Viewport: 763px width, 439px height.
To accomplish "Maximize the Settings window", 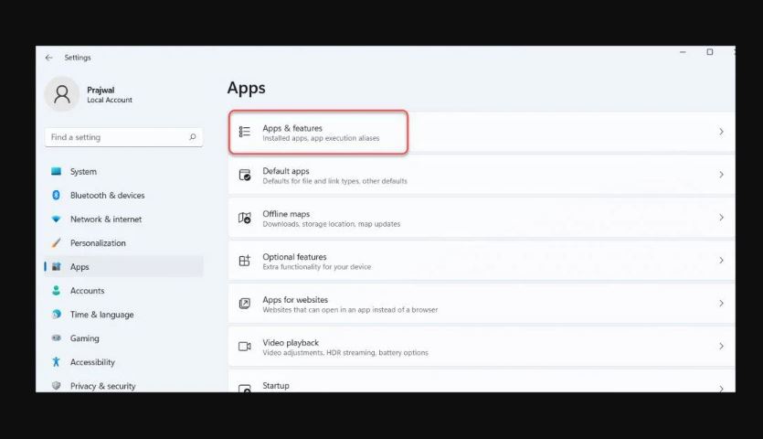I will click(x=709, y=51).
